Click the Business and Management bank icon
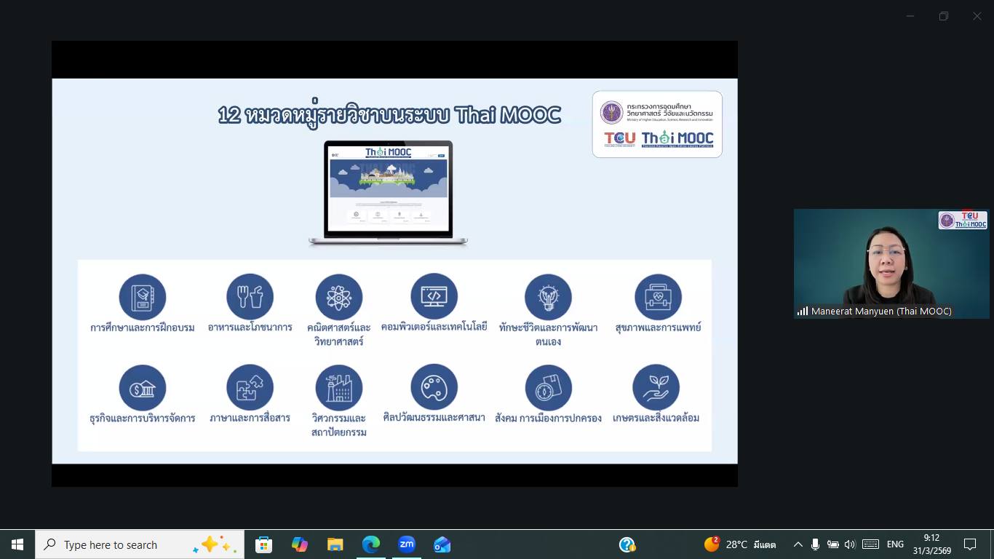This screenshot has height=559, width=994. click(x=143, y=388)
